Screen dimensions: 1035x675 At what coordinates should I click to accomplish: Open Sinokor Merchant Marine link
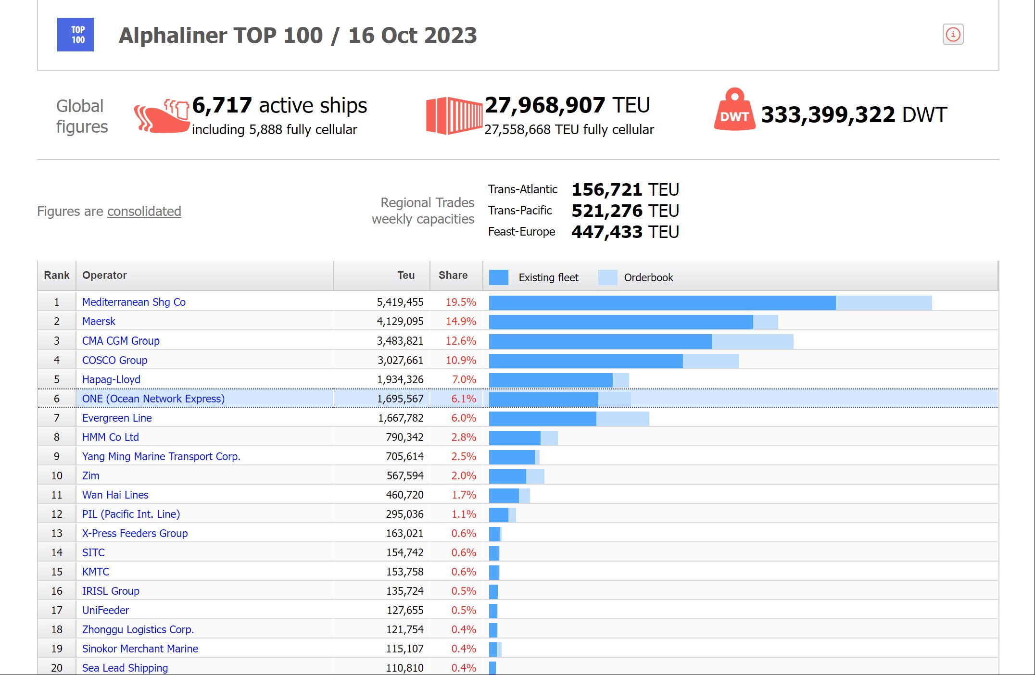(x=140, y=649)
